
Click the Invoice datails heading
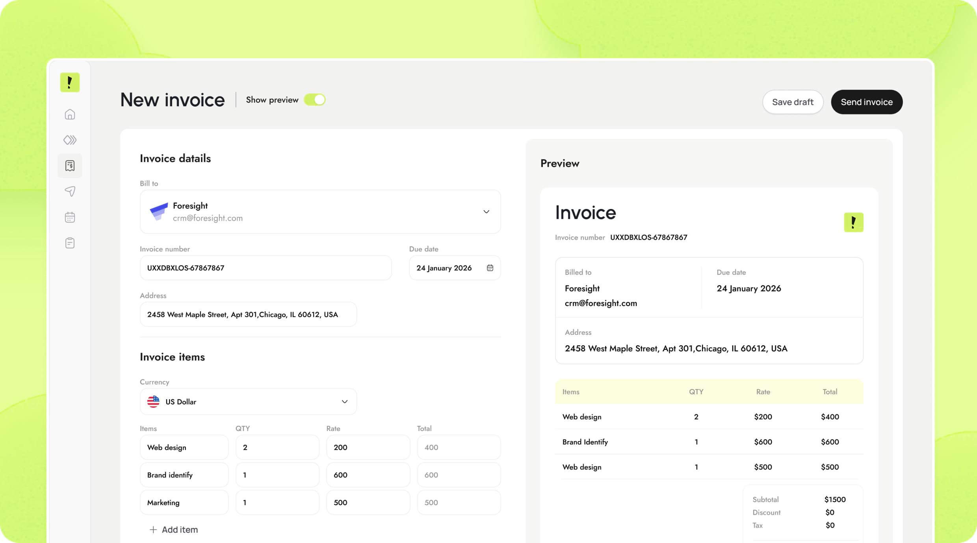(x=175, y=159)
